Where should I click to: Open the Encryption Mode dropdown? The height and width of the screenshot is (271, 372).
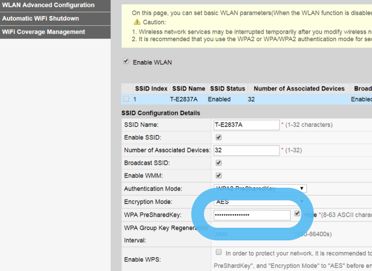pos(259,201)
